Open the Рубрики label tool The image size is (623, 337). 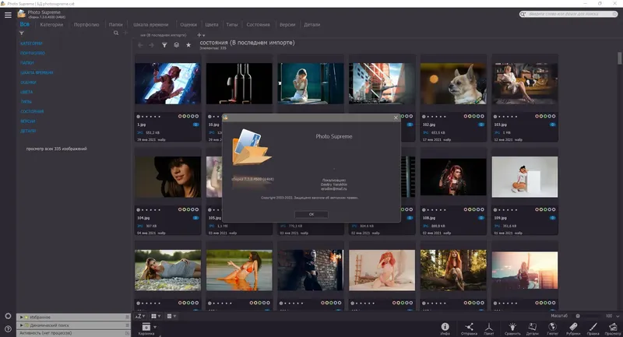tap(573, 328)
